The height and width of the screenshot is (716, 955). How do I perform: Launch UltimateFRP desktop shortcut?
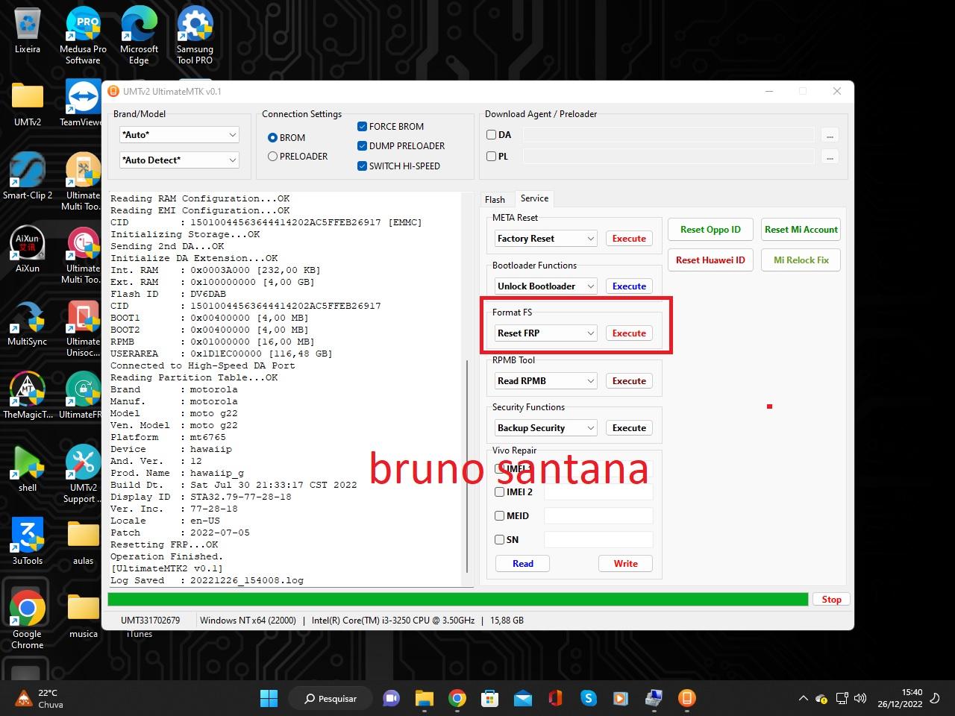[82, 396]
